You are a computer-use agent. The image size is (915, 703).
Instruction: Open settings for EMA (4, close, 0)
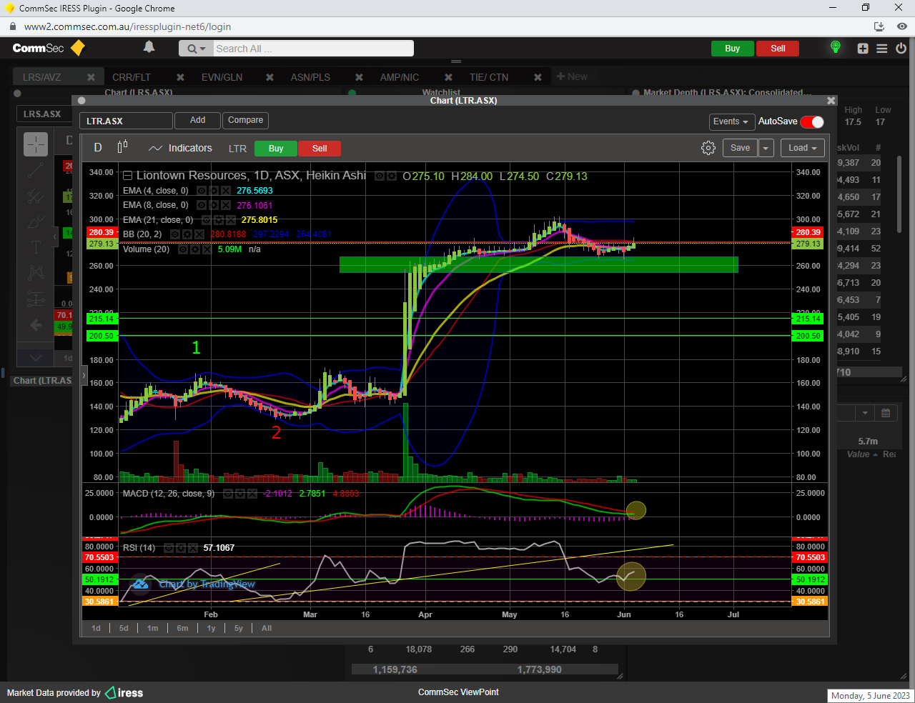tap(214, 191)
